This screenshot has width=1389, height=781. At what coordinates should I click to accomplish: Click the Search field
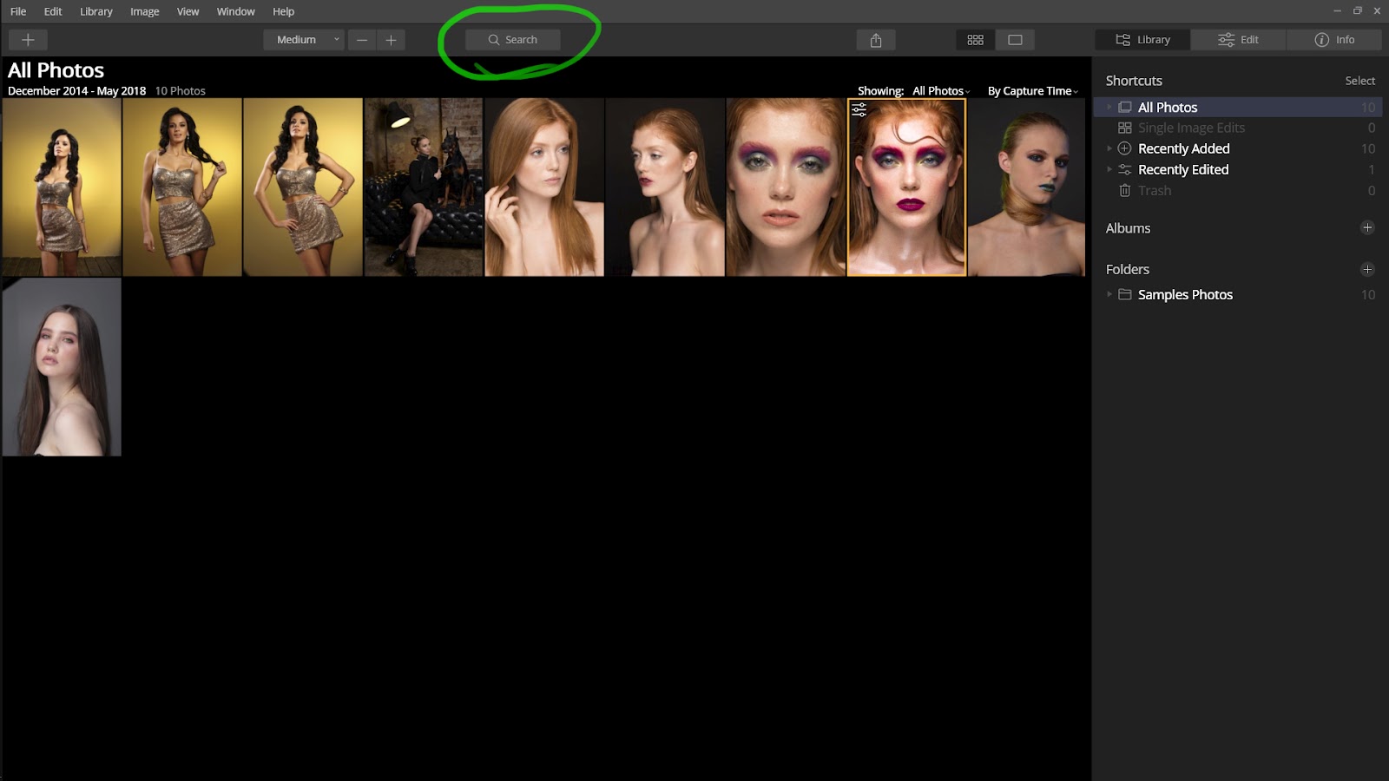pyautogui.click(x=513, y=40)
